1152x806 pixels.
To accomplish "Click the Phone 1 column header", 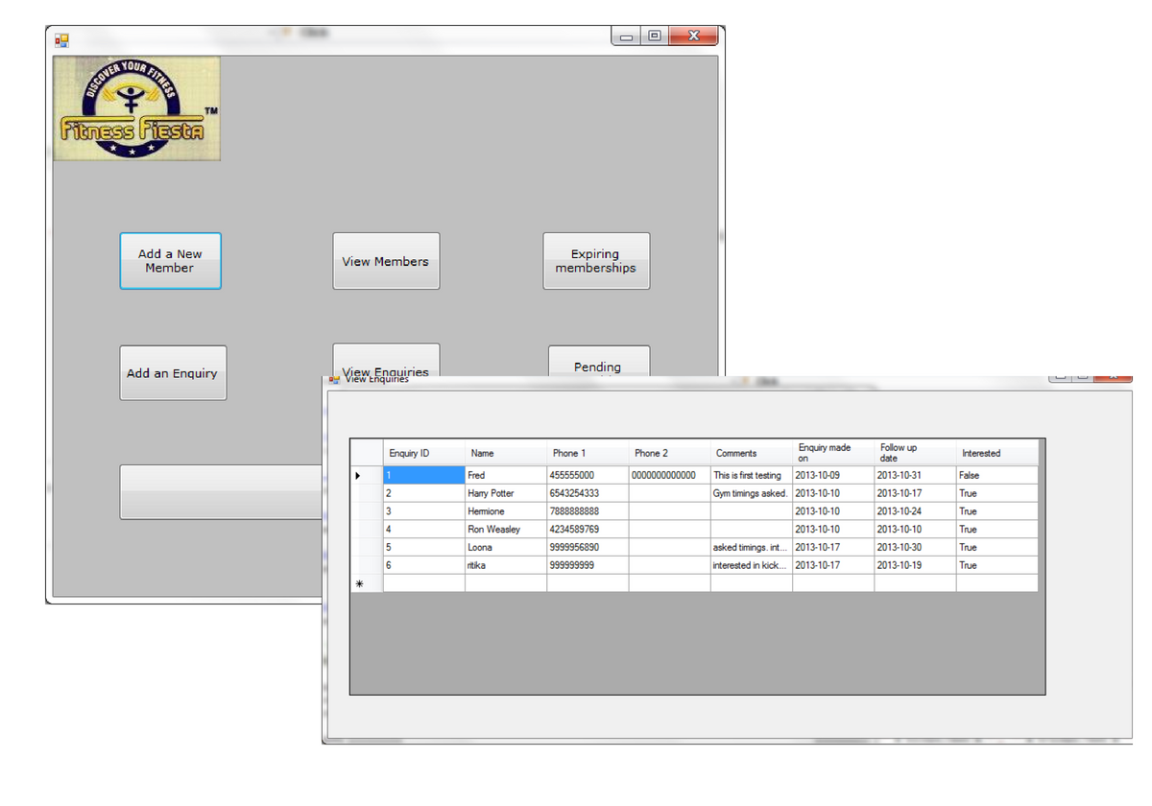I will [x=587, y=453].
